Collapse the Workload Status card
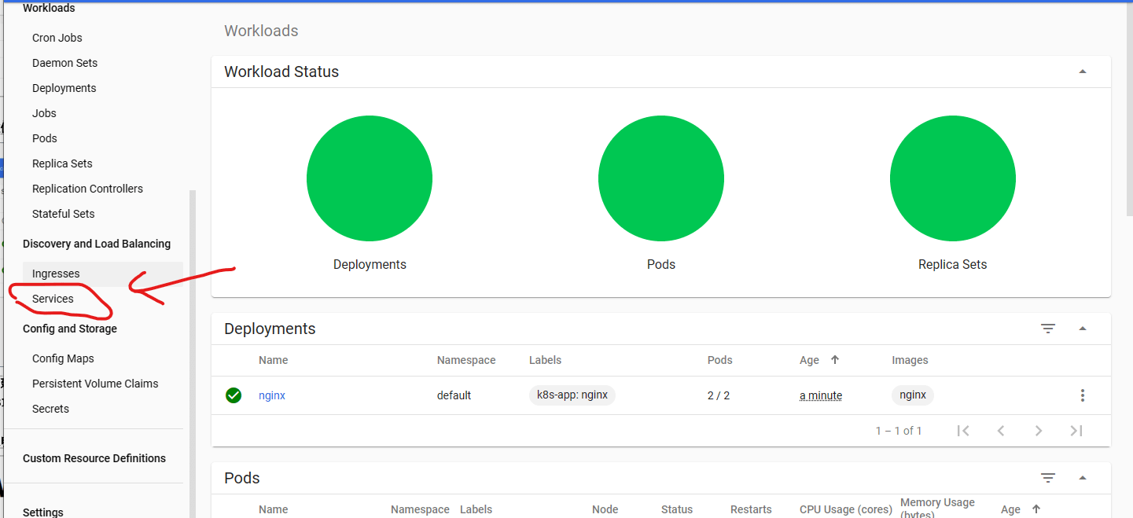 click(1083, 72)
